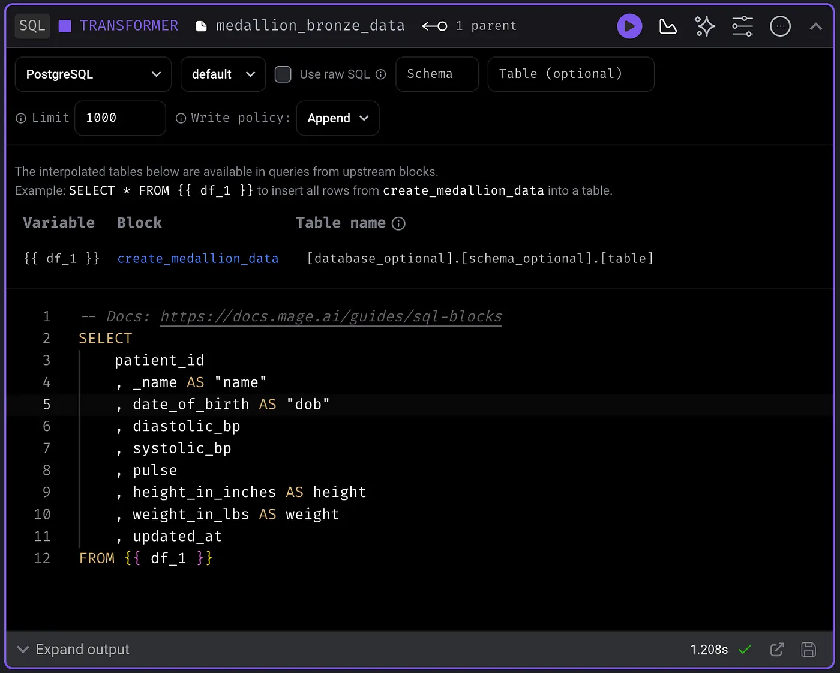
Task: Click the info icon beside Limit
Action: coord(21,118)
